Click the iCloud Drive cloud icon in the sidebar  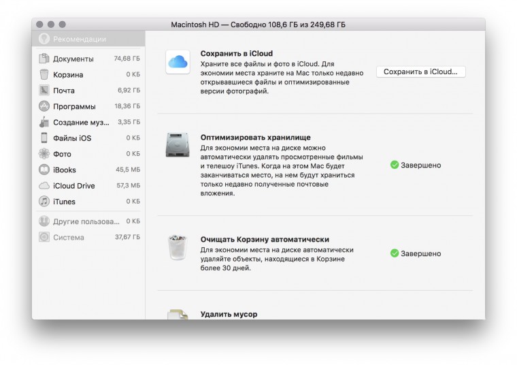[44, 186]
